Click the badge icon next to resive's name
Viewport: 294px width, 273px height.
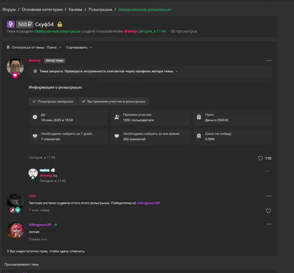tap(53, 170)
